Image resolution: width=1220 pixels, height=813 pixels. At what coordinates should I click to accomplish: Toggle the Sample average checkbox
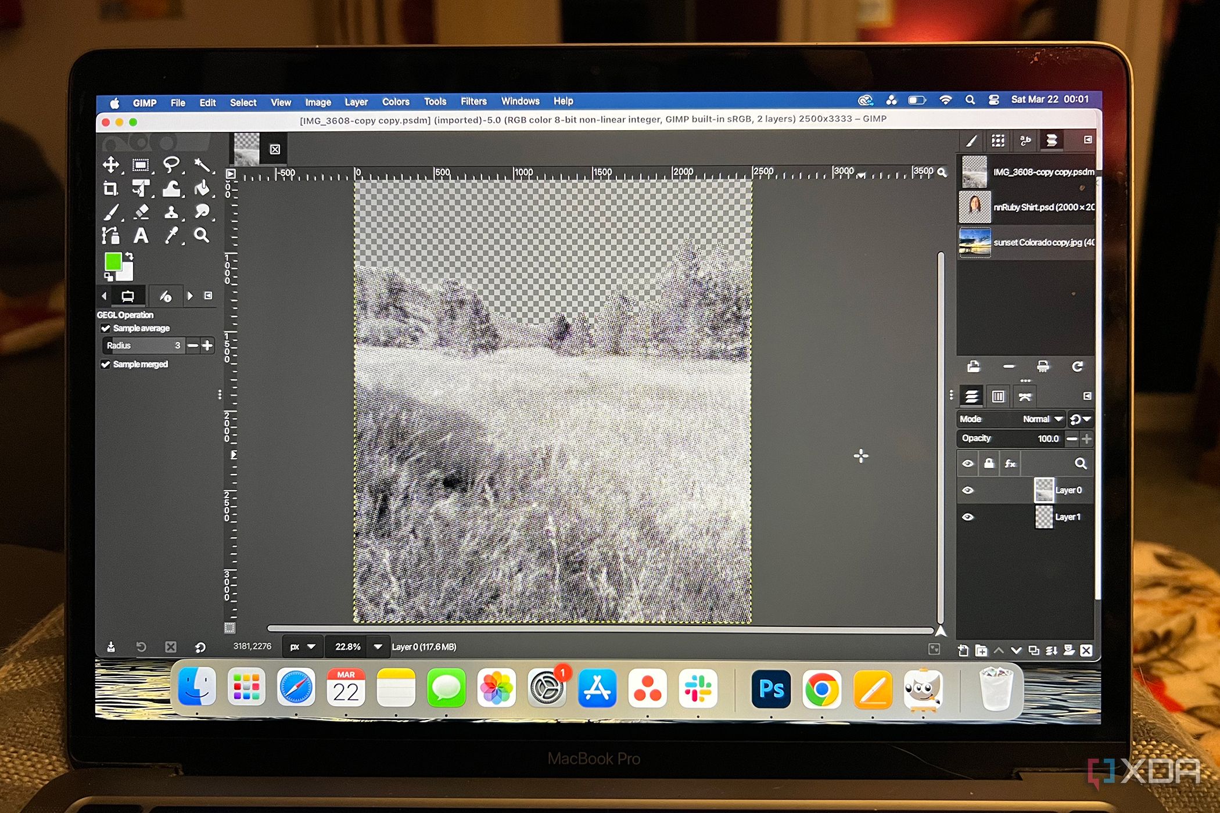tap(106, 329)
